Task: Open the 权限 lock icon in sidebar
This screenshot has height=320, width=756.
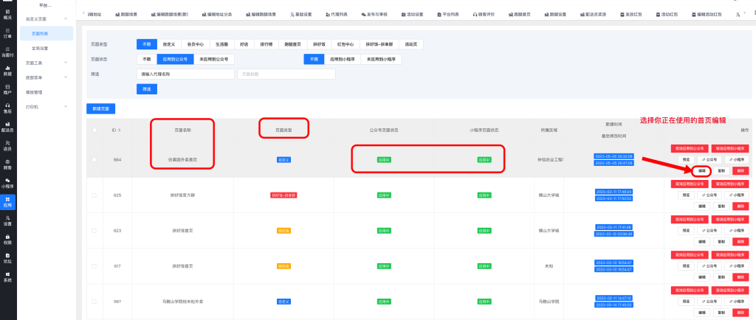Action: pos(7,239)
